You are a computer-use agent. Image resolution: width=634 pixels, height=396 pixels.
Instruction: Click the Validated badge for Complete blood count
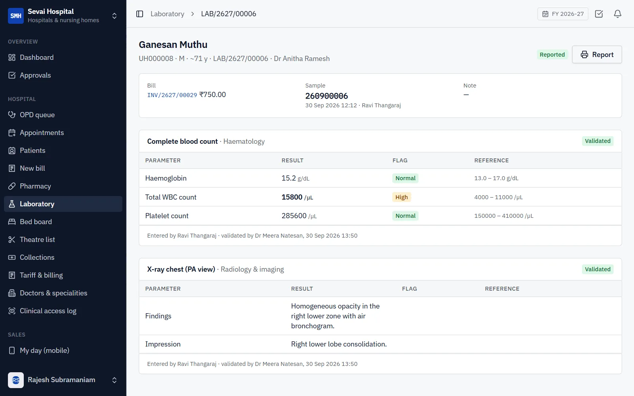(x=598, y=141)
